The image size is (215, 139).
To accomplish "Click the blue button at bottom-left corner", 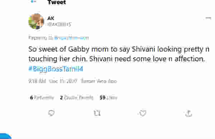I will (x=5, y=136).
